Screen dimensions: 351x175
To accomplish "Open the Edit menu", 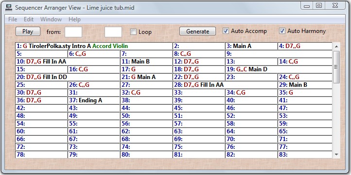I will (x=29, y=19).
